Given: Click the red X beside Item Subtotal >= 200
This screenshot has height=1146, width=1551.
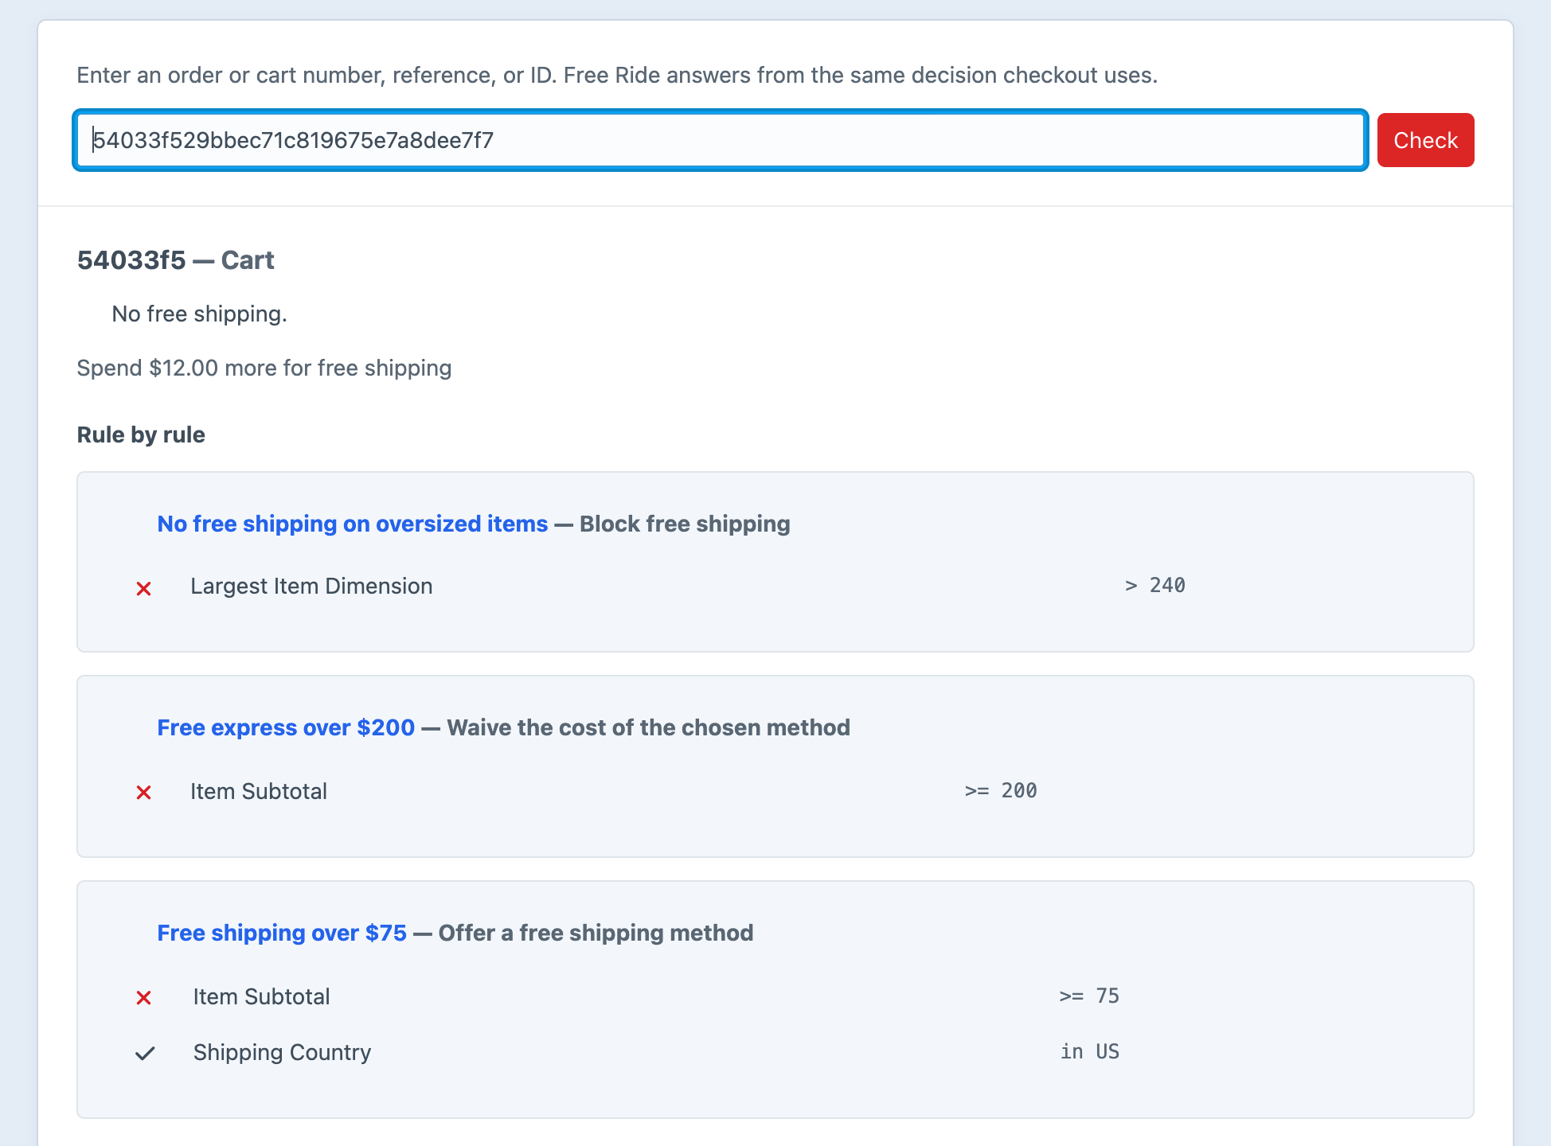Looking at the screenshot, I should click(143, 792).
